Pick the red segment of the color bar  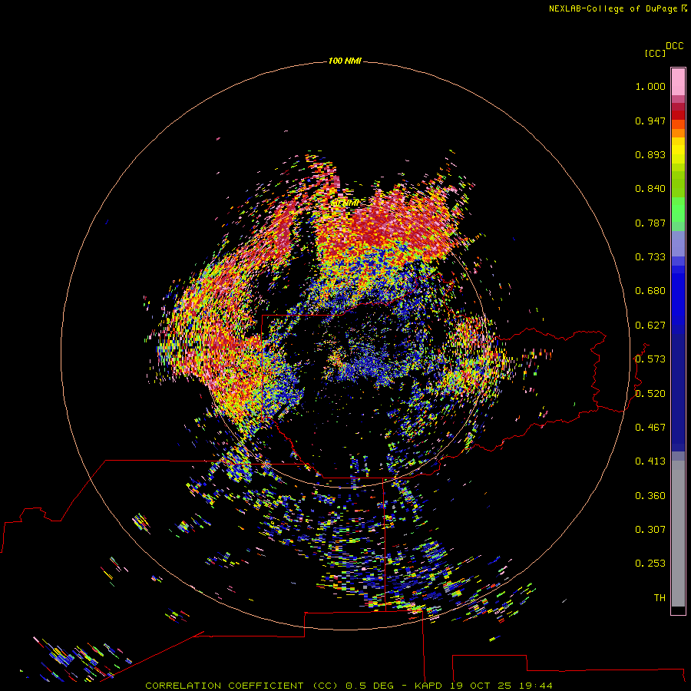678,115
